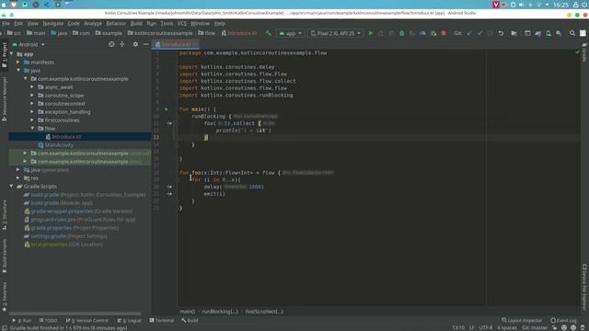This screenshot has width=589, height=331.
Task: Open the red V application tray icon
Action: pyautogui.click(x=495, y=5)
